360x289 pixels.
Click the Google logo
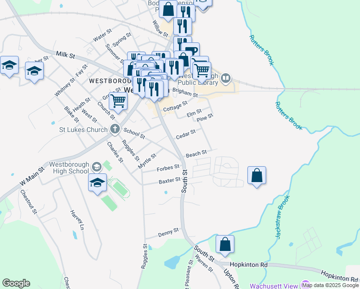click(16, 283)
